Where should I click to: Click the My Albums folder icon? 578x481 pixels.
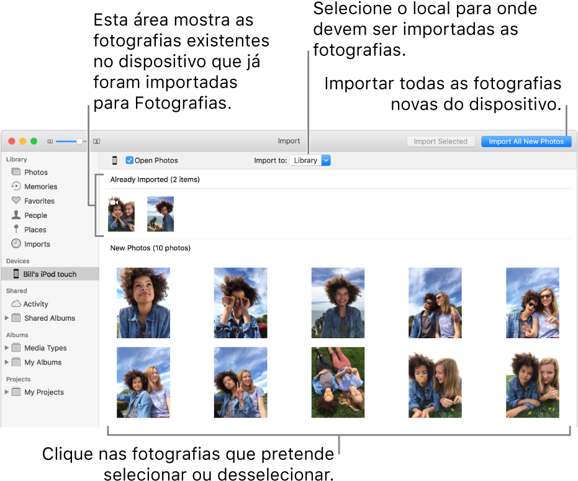click(16, 362)
